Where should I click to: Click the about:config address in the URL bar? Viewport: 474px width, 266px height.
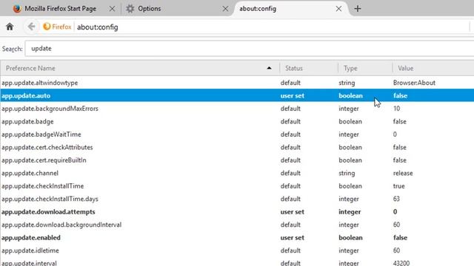click(97, 27)
